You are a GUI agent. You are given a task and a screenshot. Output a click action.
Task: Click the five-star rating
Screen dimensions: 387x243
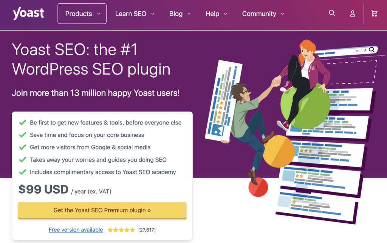pyautogui.click(x=121, y=230)
